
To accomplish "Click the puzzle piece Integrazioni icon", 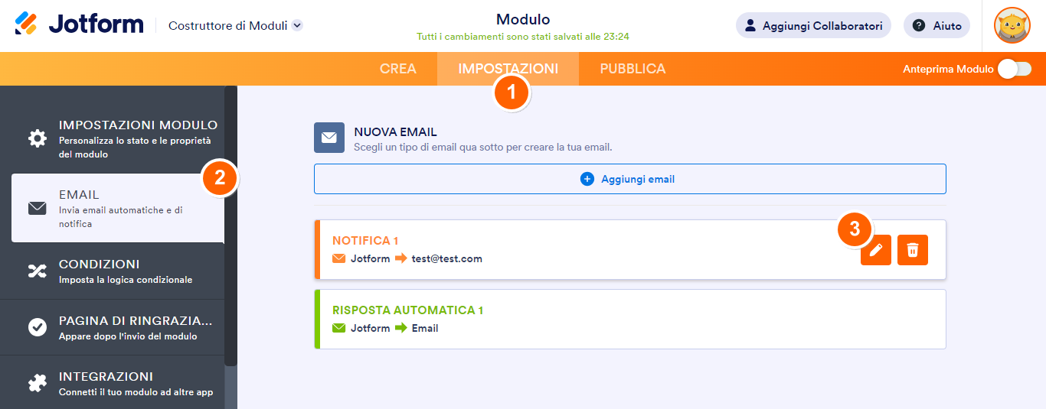I will pos(37,383).
